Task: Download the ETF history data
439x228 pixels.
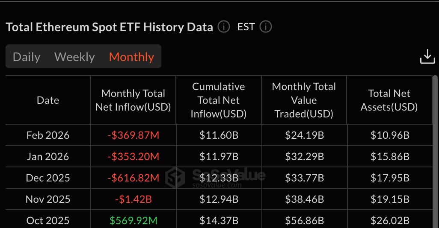Action: pyautogui.click(x=427, y=56)
